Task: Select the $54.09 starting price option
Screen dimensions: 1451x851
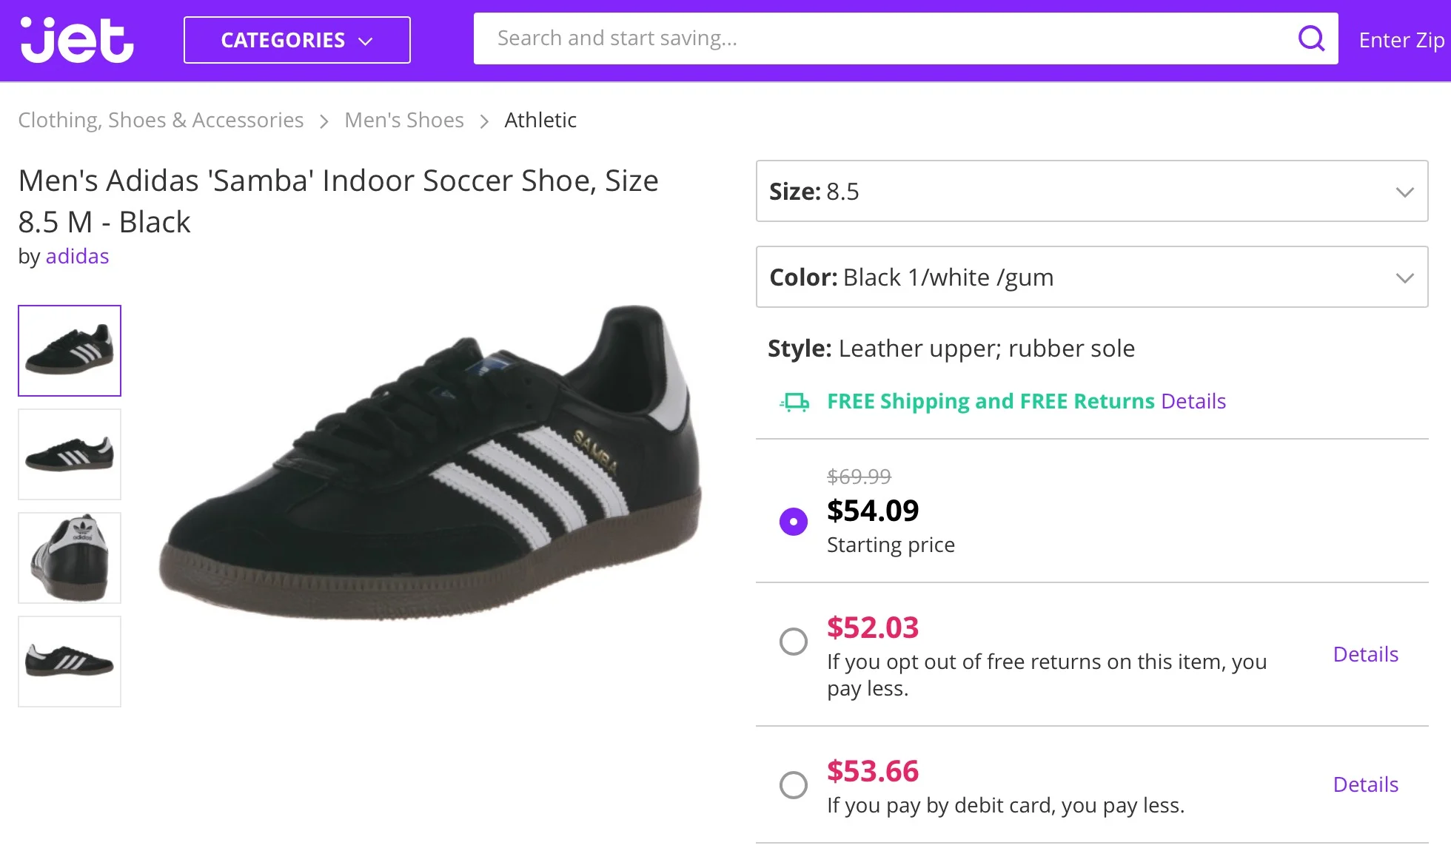Action: tap(794, 522)
